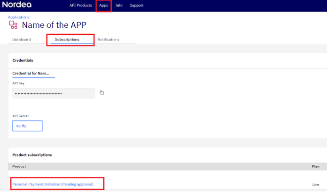Open the Apps menu item
Viewport: 327px width, 193px height.
104,6
